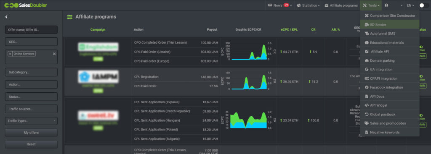Open the GEO filter dropdown

tap(31, 42)
